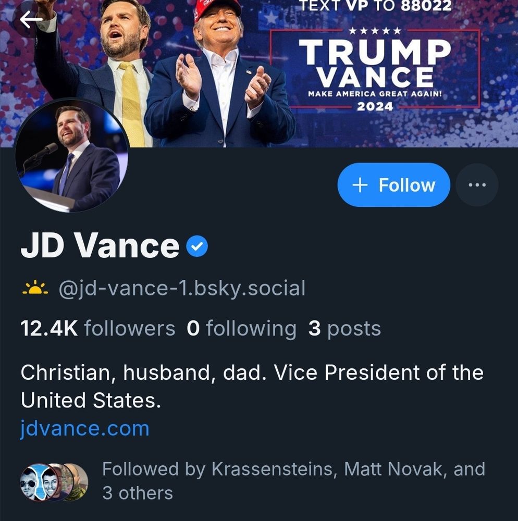
Task: Click the plus icon in Follow button
Action: pyautogui.click(x=360, y=185)
